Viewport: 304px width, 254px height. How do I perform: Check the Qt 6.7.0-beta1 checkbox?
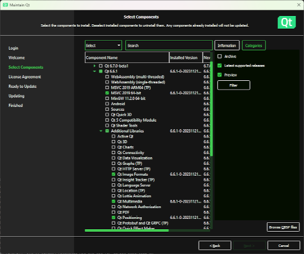pyautogui.click(x=101, y=66)
